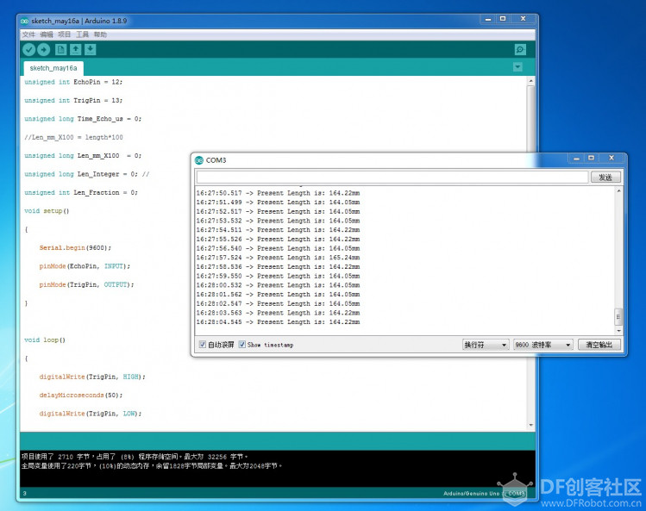
Task: Click the code editor scroll down arrow
Action: [530, 425]
